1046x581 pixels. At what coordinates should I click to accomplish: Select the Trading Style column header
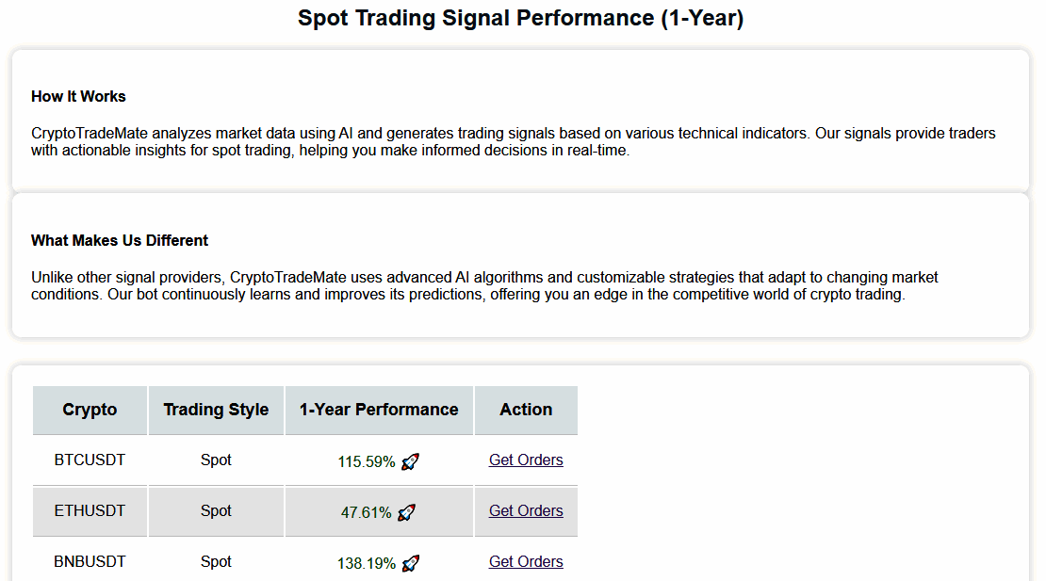[216, 410]
